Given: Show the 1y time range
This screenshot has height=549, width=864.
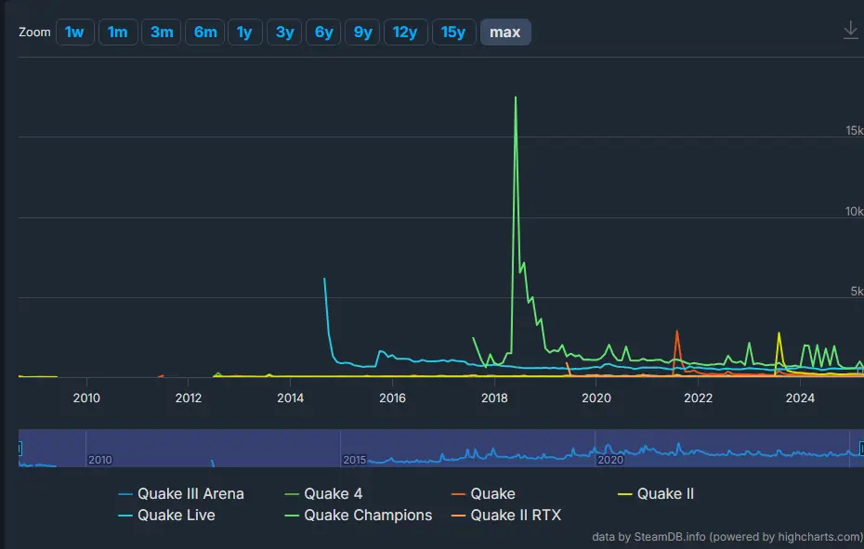Looking at the screenshot, I should [x=244, y=31].
